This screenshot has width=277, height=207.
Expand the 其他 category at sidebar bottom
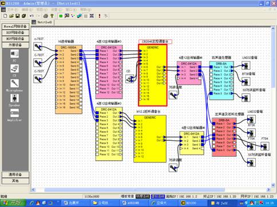15,181
